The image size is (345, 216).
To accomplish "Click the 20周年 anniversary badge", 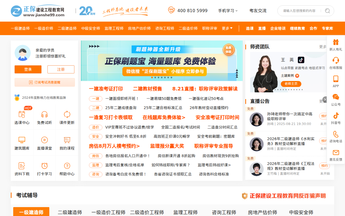I will click(x=87, y=11).
